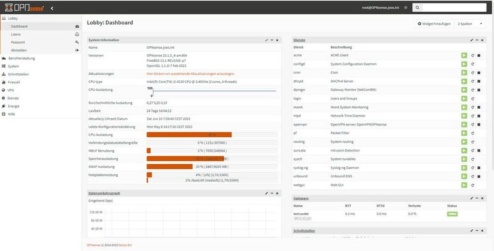
Task: Click Widget hinzufügen button
Action: 434,23
